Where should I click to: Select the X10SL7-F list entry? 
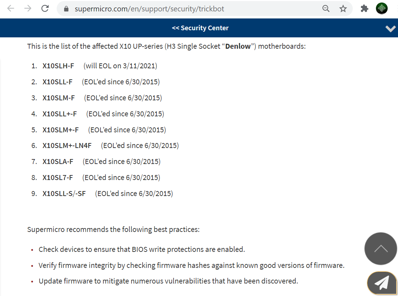(x=58, y=178)
